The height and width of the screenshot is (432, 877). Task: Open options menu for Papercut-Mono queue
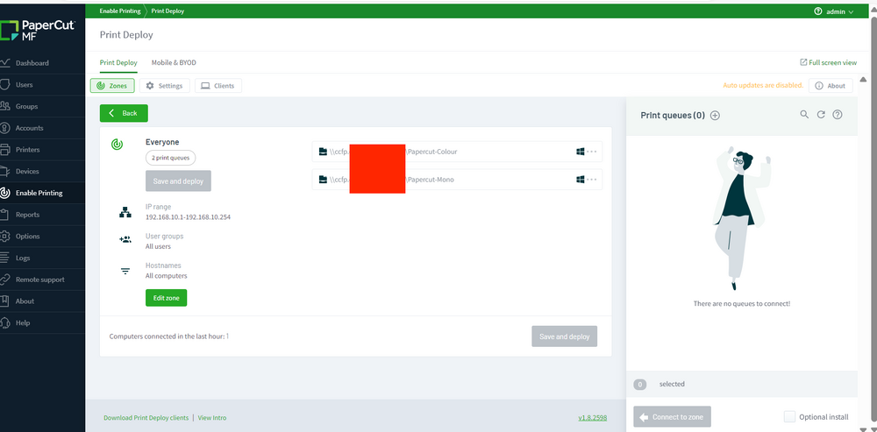pyautogui.click(x=592, y=180)
